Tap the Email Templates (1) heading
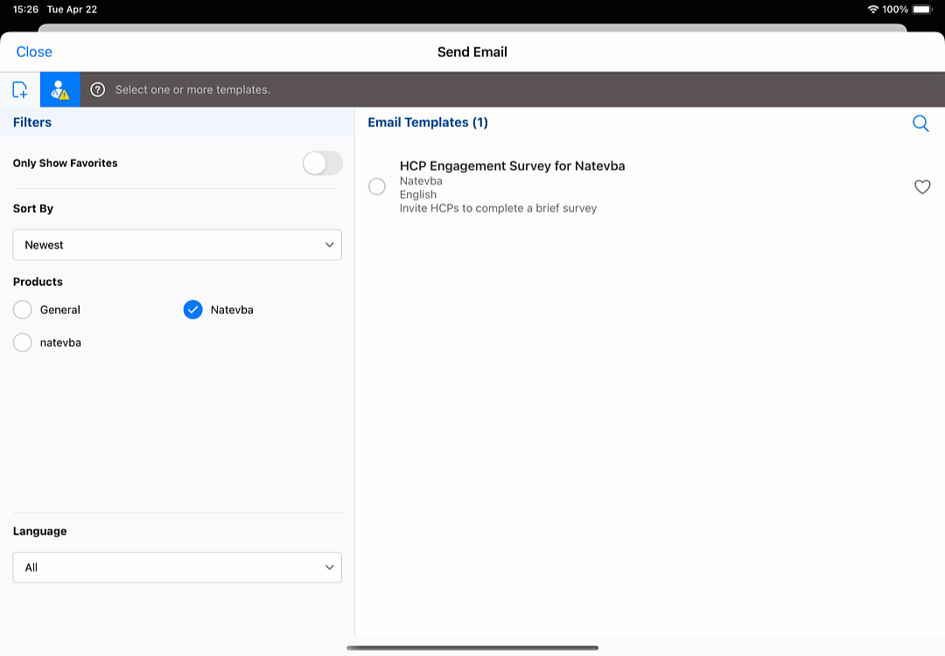945x656 pixels. pos(428,122)
